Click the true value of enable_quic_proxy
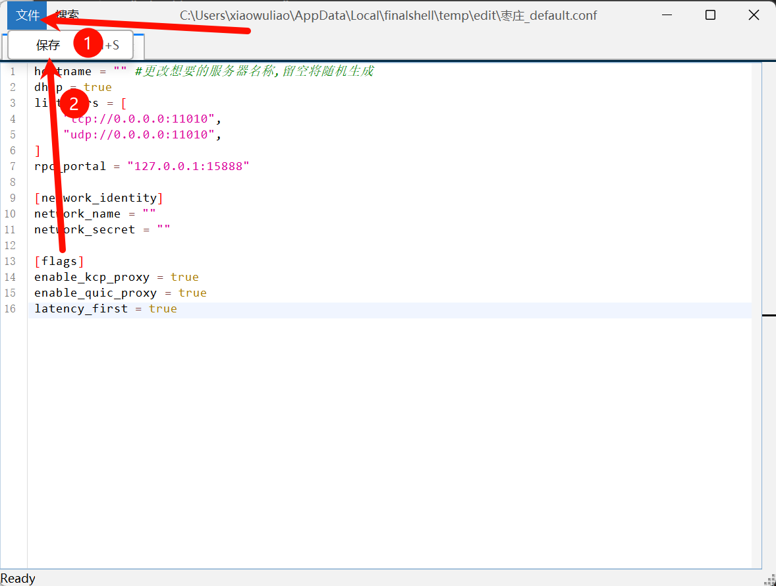 pyautogui.click(x=192, y=293)
